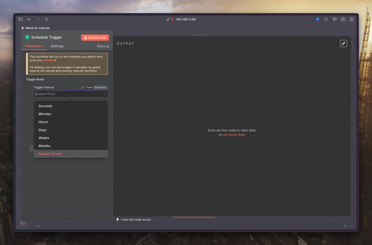
Task: Click the link icon beside the address
Action: tap(168, 20)
